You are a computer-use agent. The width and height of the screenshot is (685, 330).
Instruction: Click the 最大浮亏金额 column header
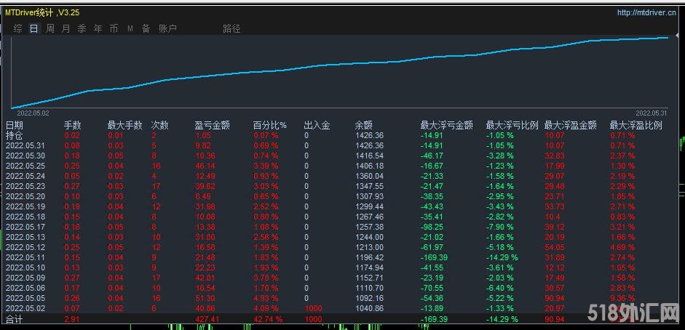(x=446, y=125)
